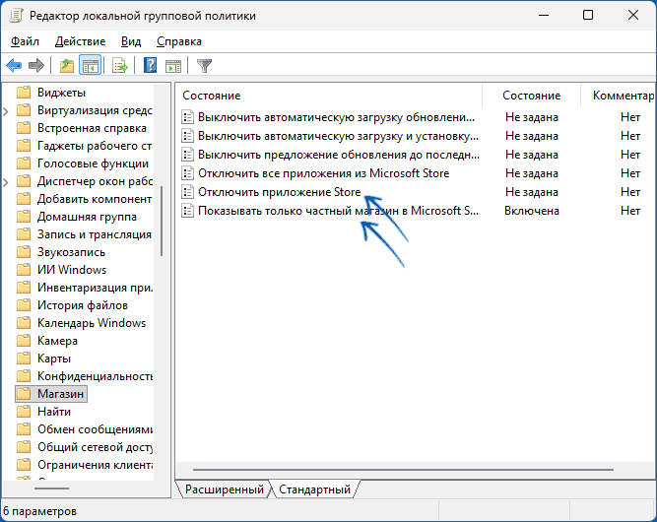Sort by the first Состояние name column header
This screenshot has height=522, width=657.
point(329,96)
